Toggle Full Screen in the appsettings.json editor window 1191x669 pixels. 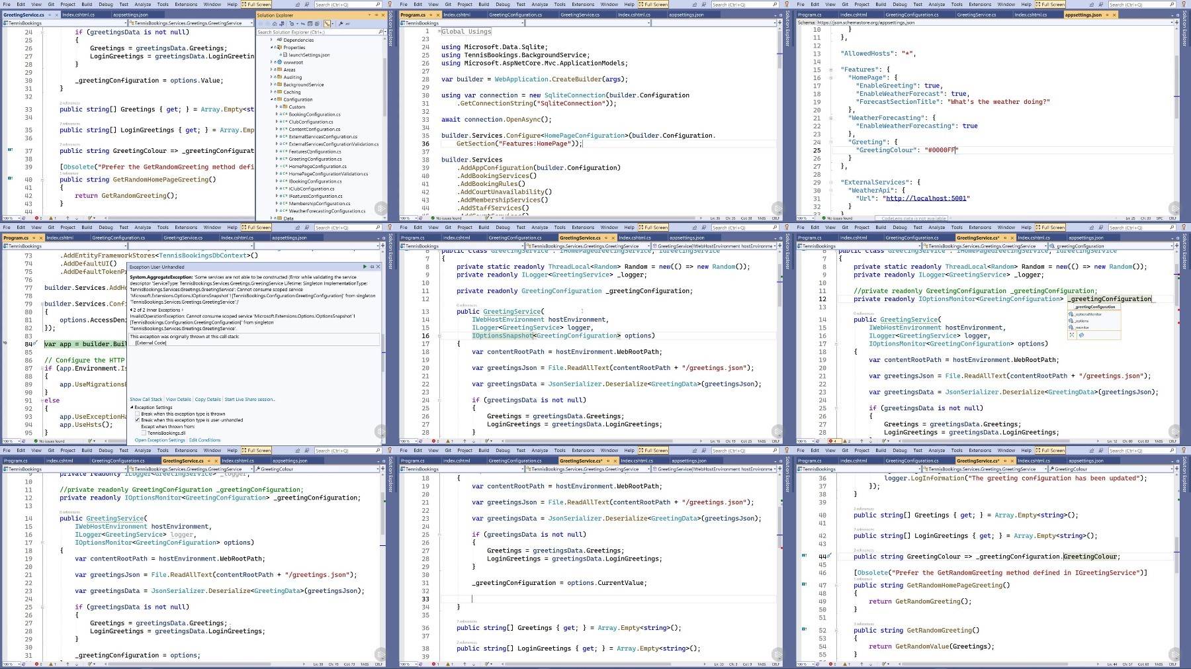click(x=1050, y=4)
